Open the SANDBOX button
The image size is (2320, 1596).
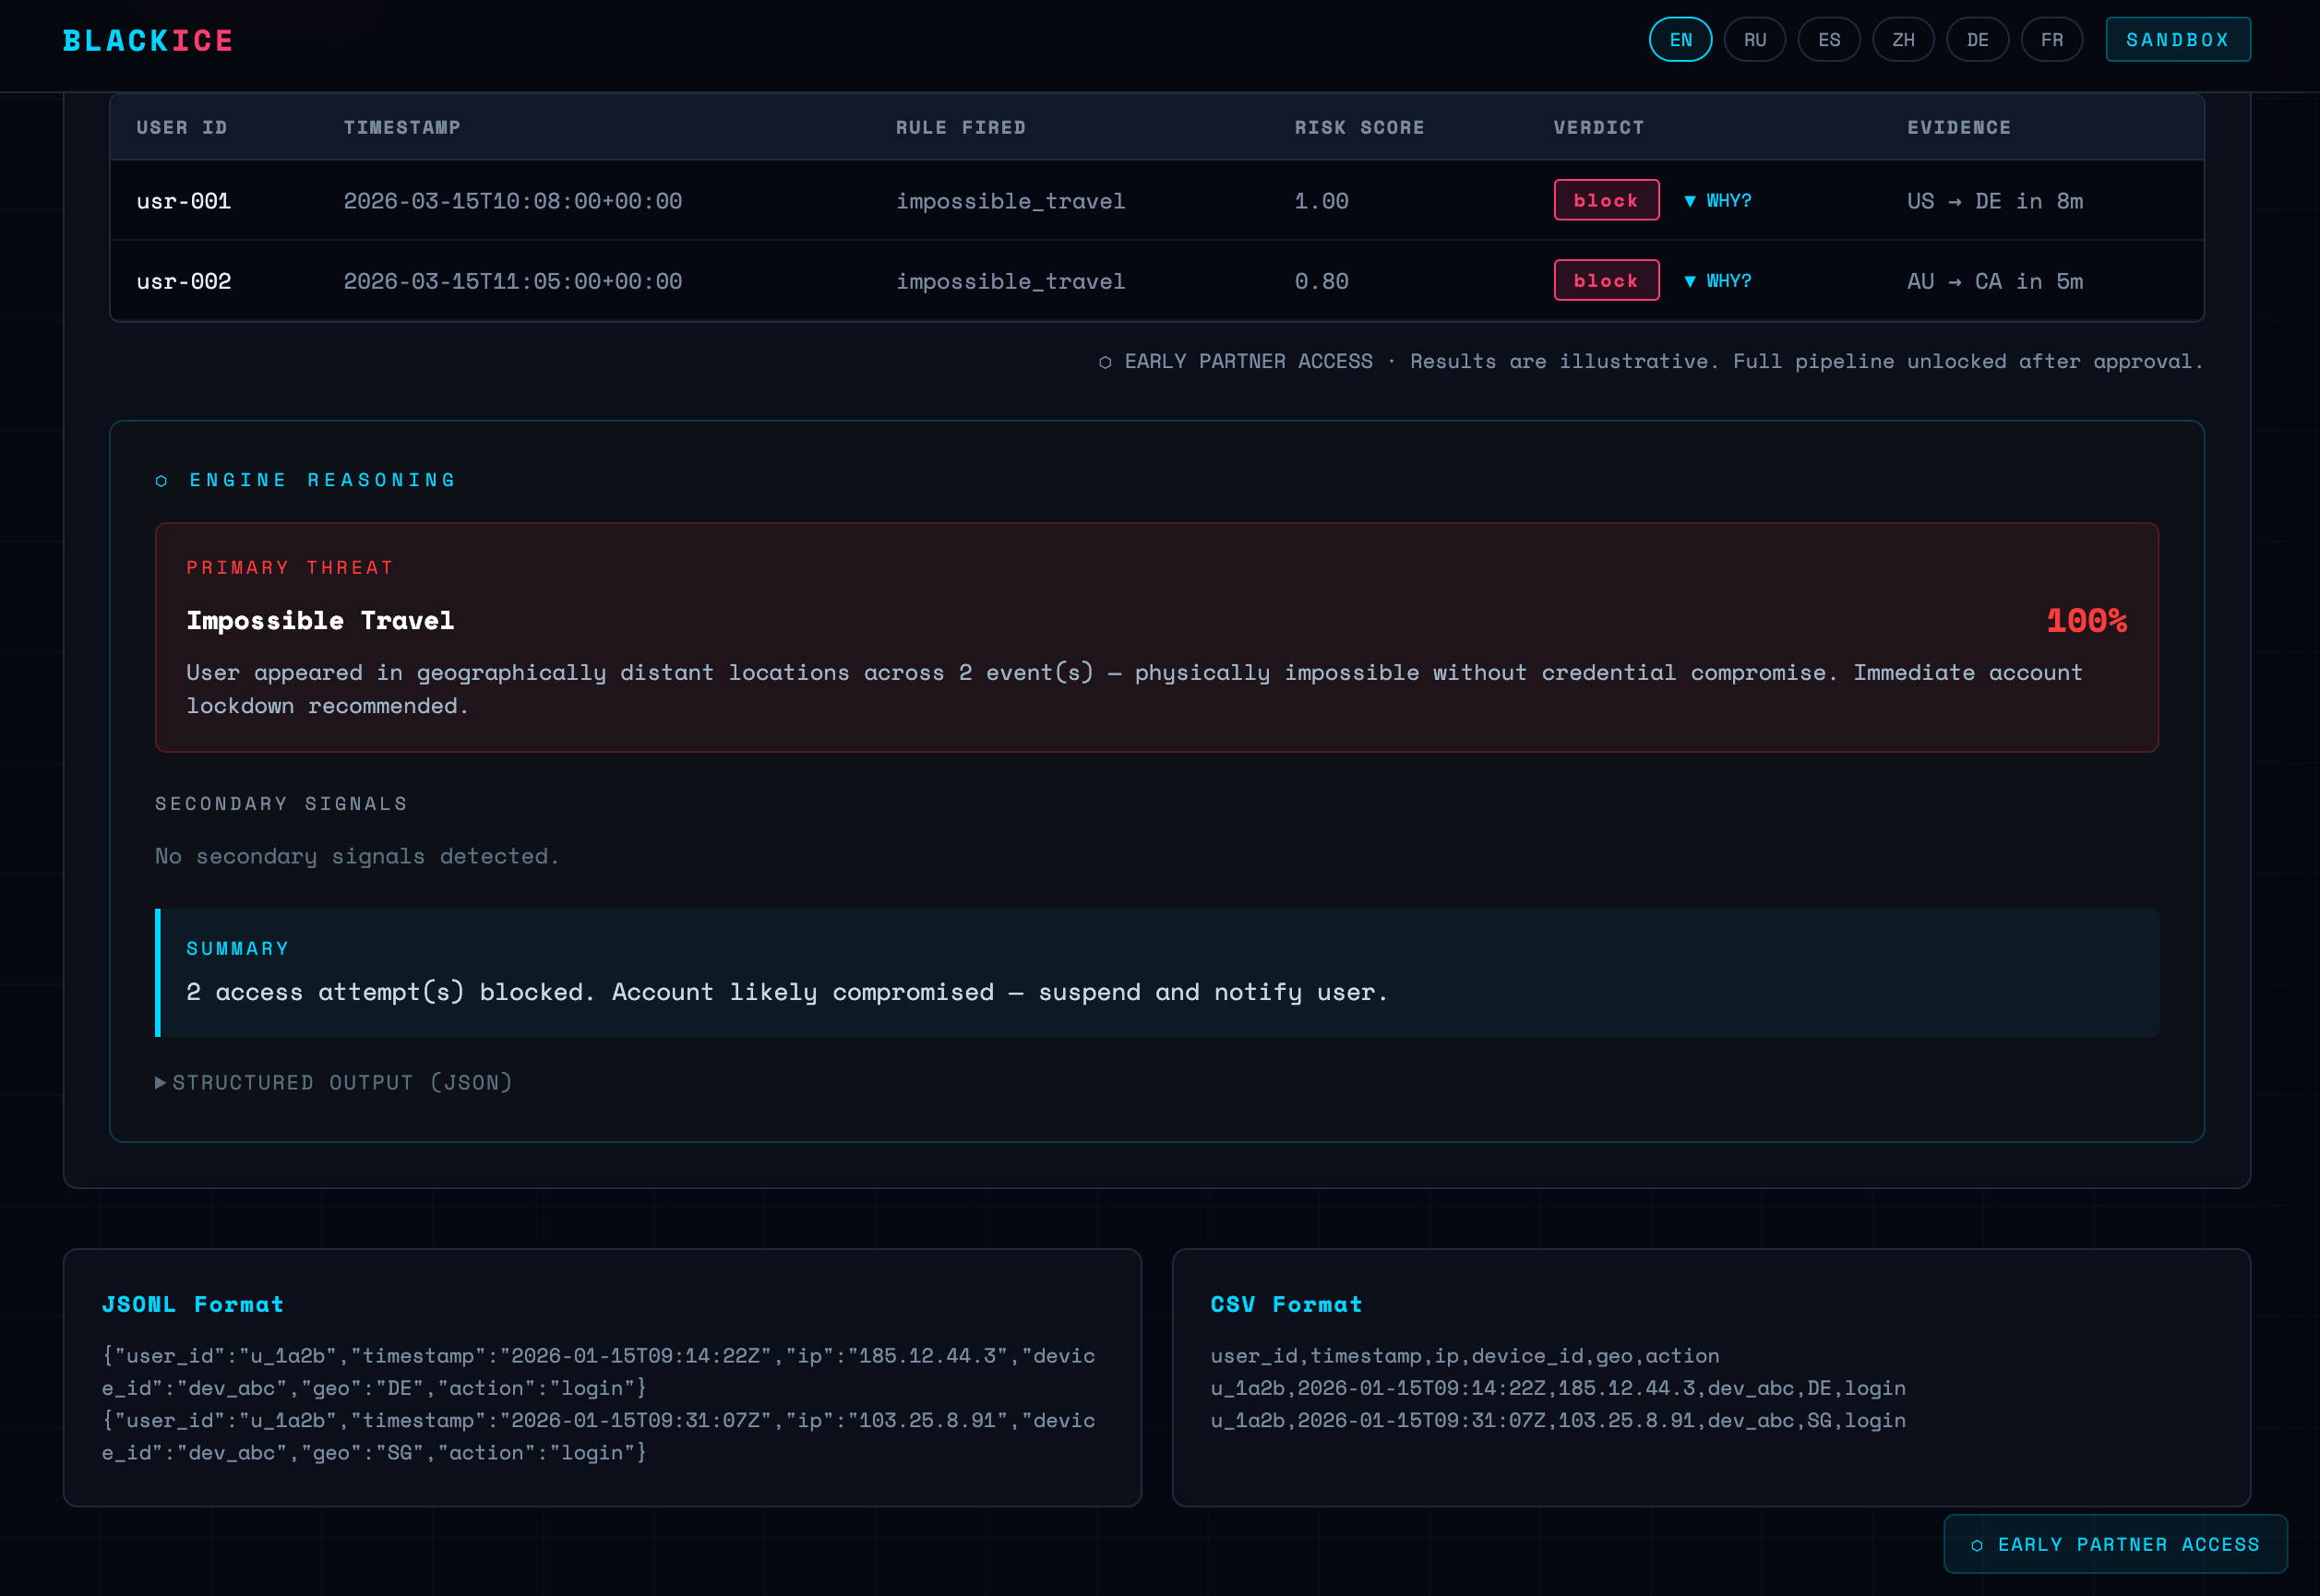tap(2177, 40)
